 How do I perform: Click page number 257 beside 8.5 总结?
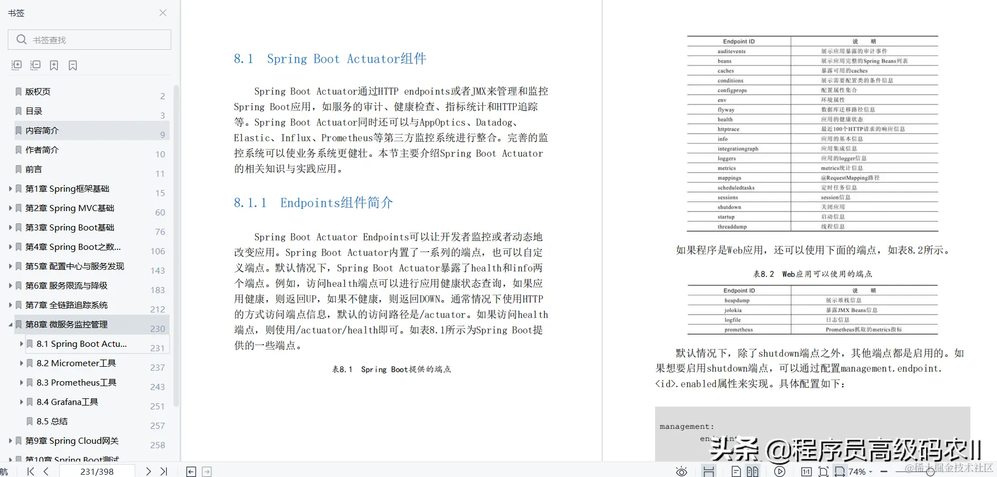tap(157, 425)
